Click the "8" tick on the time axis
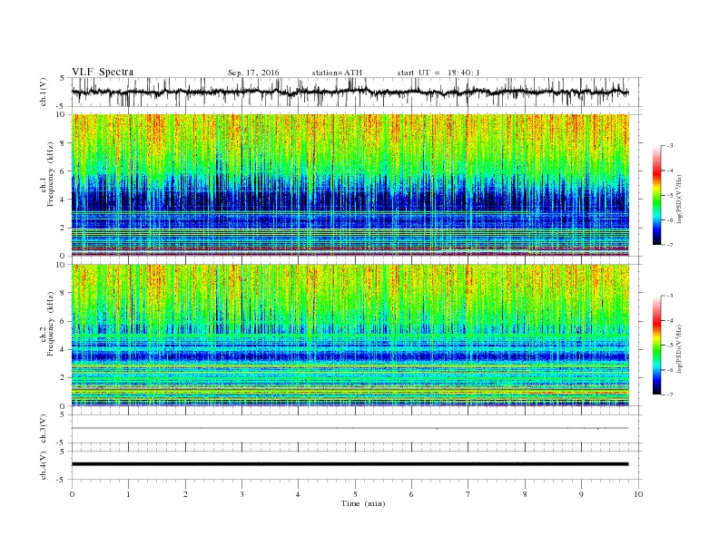Image resolution: width=719 pixels, height=555 pixels. [x=525, y=494]
